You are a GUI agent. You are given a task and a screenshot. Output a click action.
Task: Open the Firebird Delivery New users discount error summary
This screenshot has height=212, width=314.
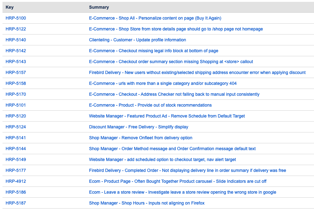pyautogui.click(x=197, y=72)
